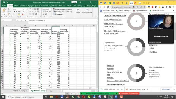This screenshot has width=176, height=99.
Task: Save the Excel workbook with the diskette icon
Action: [x=4, y=2]
